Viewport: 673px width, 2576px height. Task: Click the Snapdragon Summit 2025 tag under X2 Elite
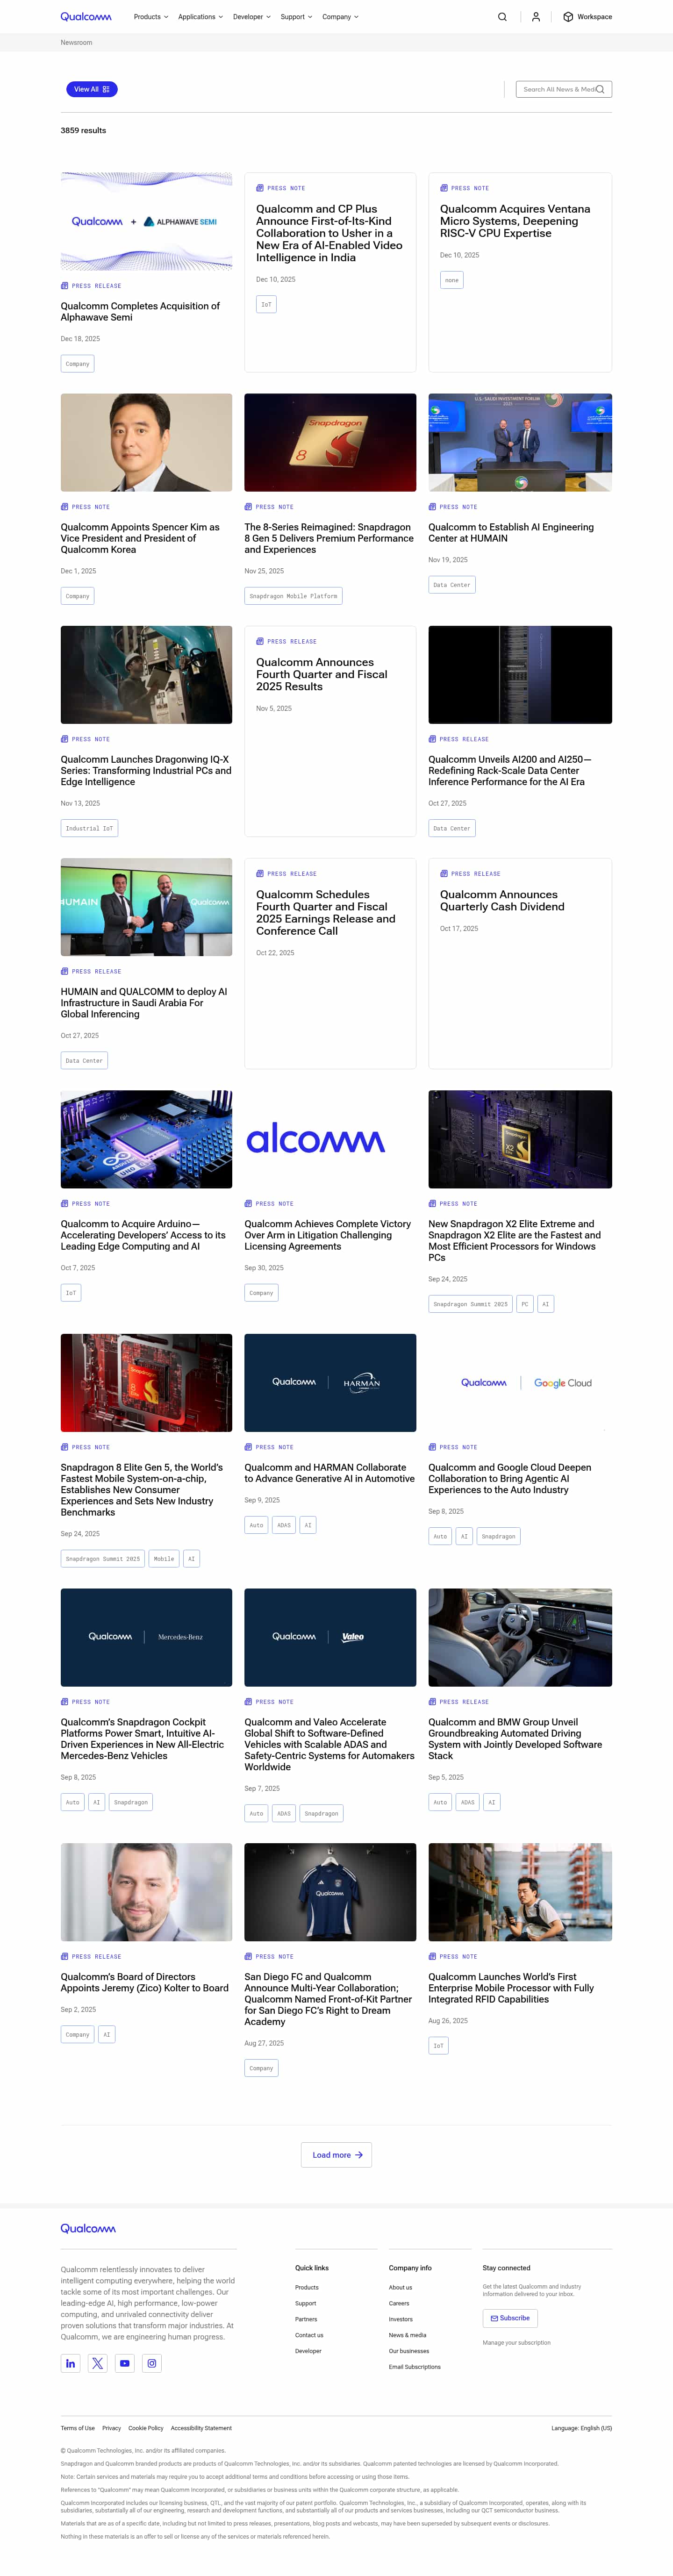pos(471,1304)
